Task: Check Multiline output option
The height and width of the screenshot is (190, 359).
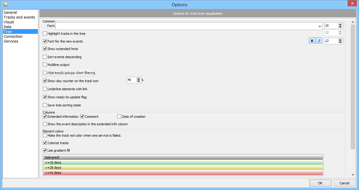Action: coord(45,65)
